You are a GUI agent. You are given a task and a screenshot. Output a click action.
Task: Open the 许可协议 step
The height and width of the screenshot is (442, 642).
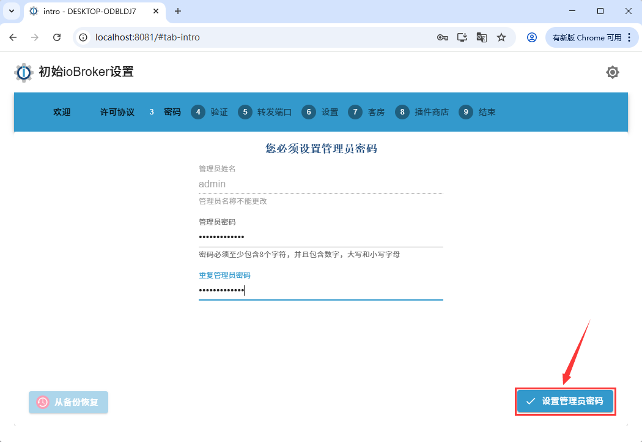tap(117, 112)
